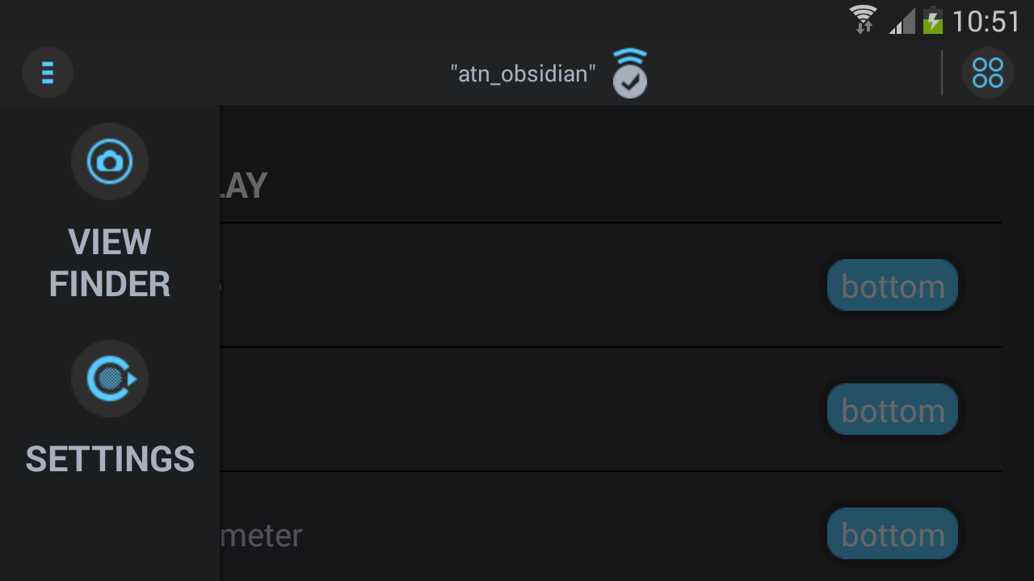
Task: Select VIEW FINDER in the drawer
Action: coord(109,262)
